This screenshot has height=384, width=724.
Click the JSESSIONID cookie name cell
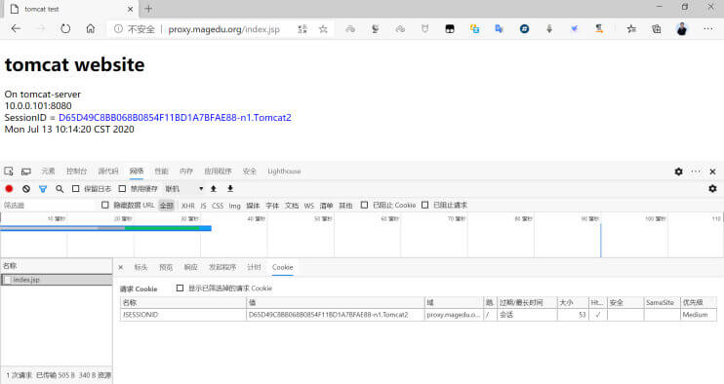(183, 315)
